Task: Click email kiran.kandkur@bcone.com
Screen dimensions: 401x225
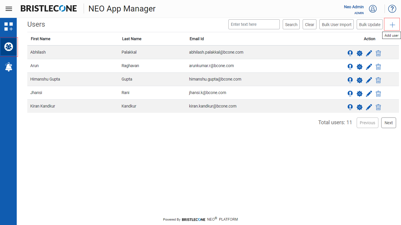Action: click(213, 106)
